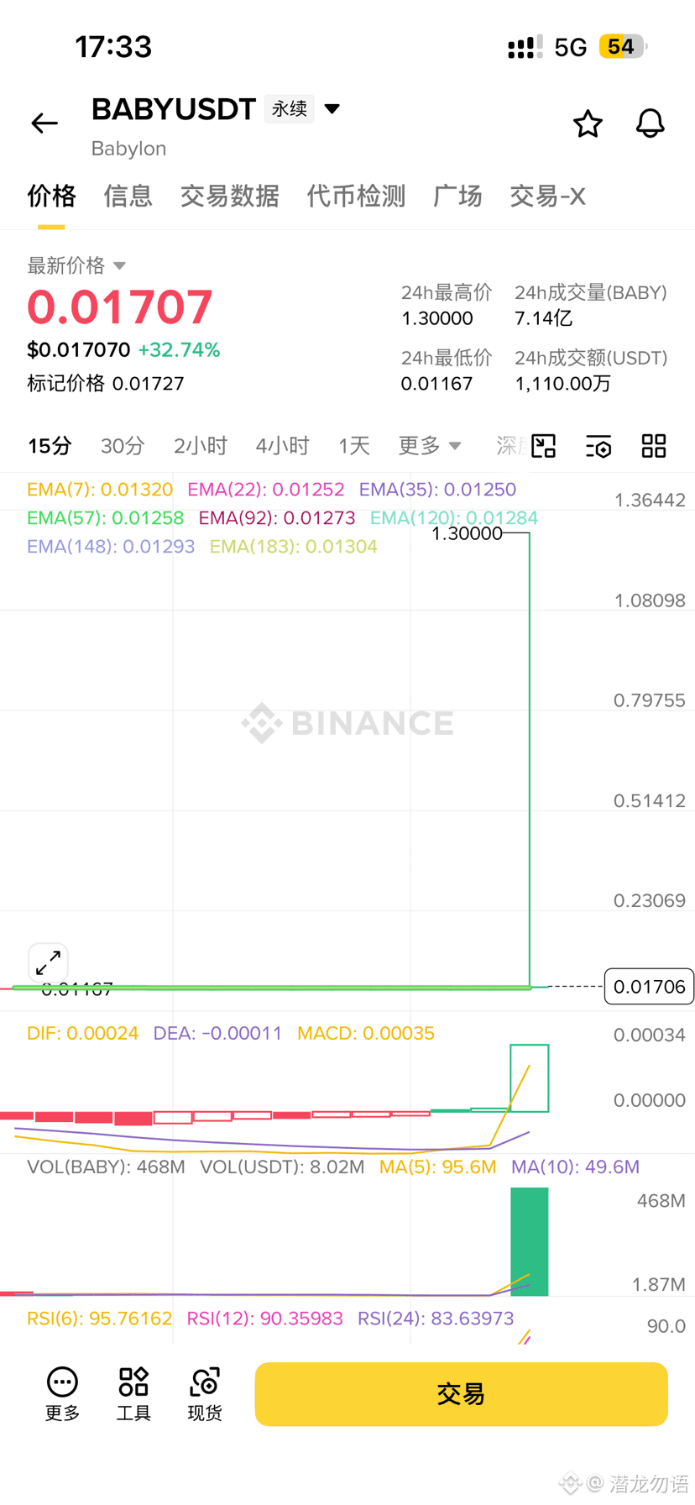The width and height of the screenshot is (695, 1505).
Task: Tap the RSI(12): 90.35983 value
Action: point(264,1319)
